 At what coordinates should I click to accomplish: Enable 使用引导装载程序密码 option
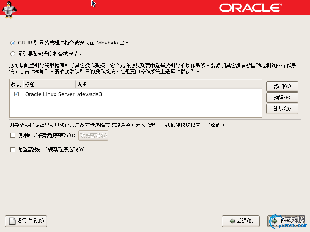[12, 136]
